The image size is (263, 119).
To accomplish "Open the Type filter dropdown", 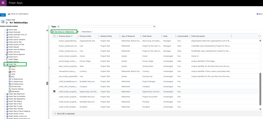I will tap(107, 27).
